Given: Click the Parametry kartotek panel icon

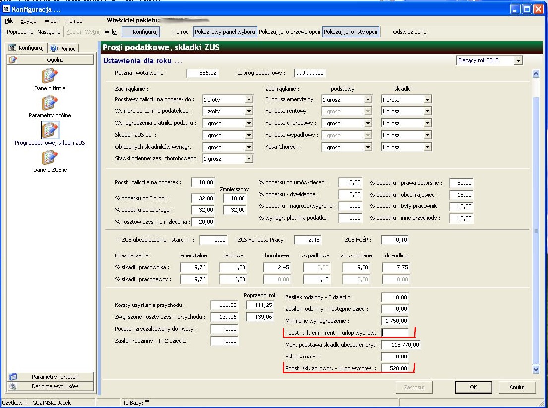Looking at the screenshot, I should click(x=13, y=377).
